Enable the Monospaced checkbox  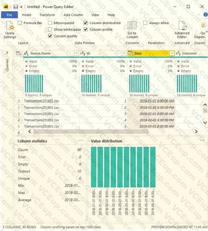[50, 23]
